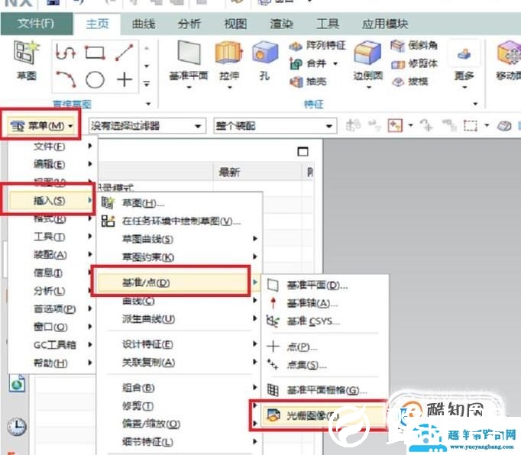Screen dimensions: 521x455
Task: Open the Assemblies (装配A) menu item
Action: click(x=51, y=255)
